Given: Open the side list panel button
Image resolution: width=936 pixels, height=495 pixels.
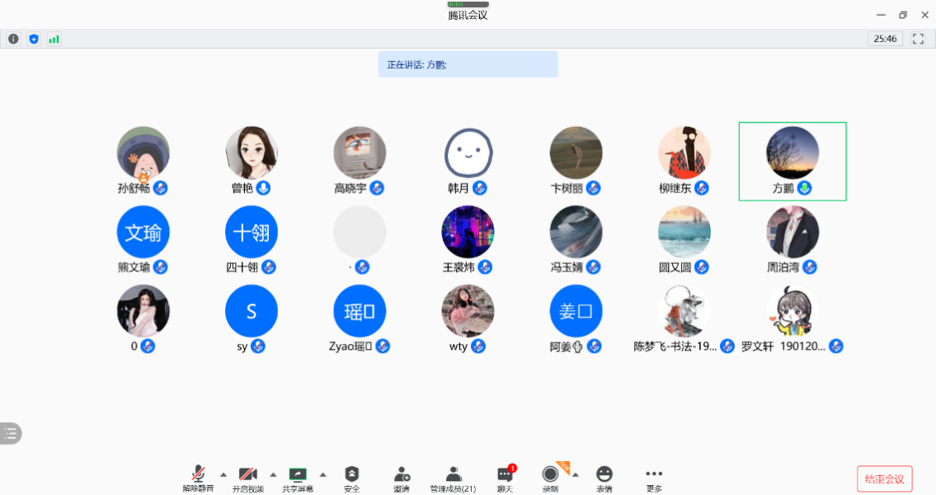Looking at the screenshot, I should 10,433.
